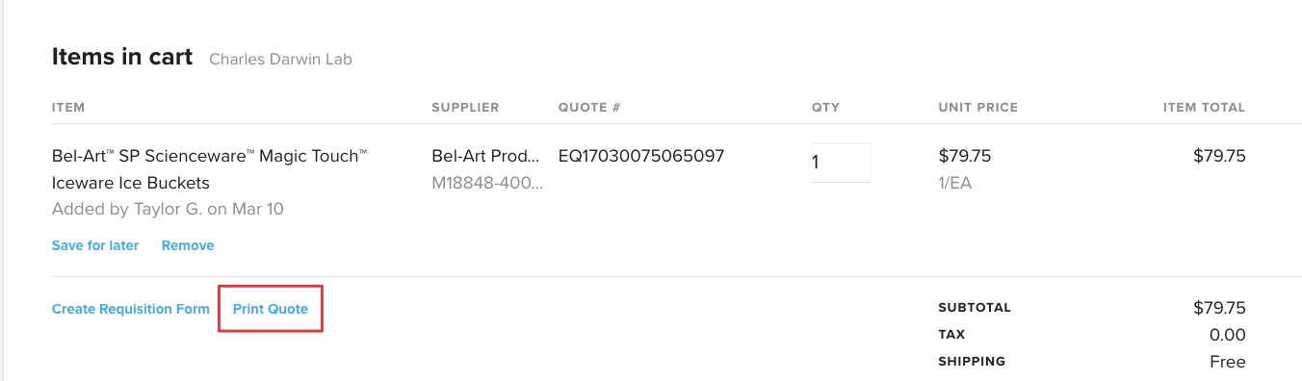
Task: Select quote number EQ17030075065097
Action: [641, 156]
